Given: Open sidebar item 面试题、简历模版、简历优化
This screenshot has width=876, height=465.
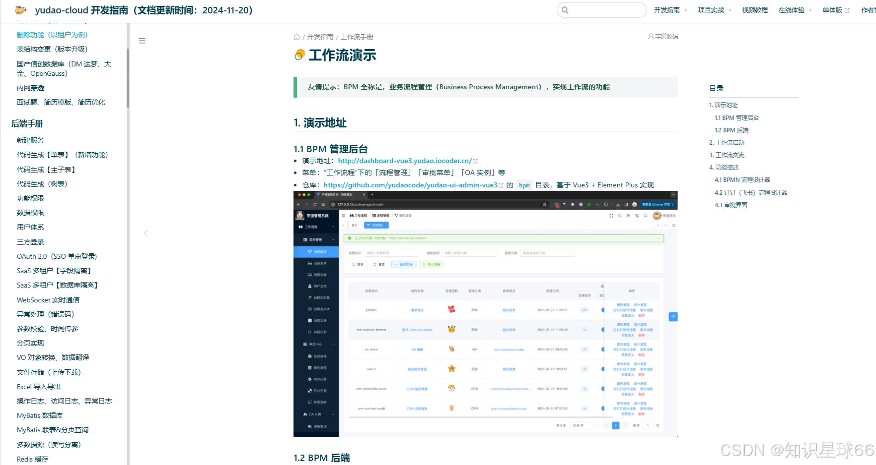Looking at the screenshot, I should pyautogui.click(x=61, y=102).
